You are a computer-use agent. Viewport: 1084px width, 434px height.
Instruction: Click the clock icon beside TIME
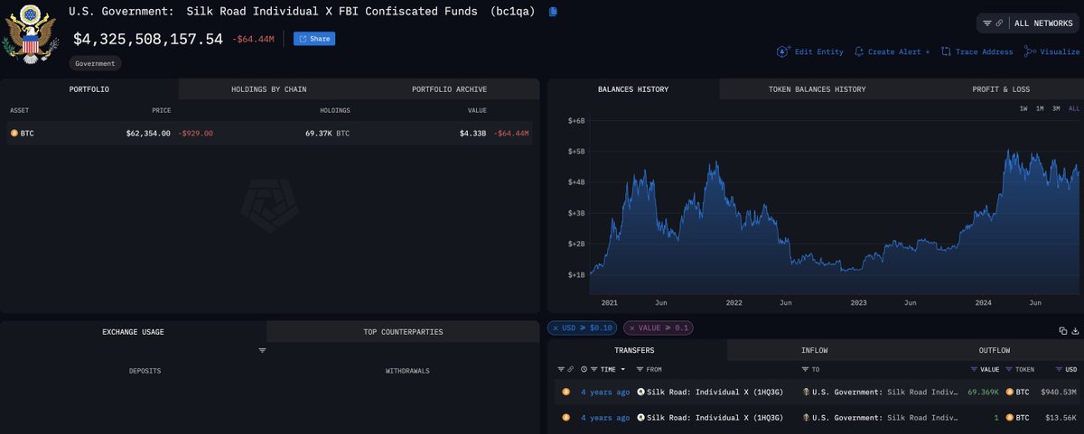click(x=584, y=369)
